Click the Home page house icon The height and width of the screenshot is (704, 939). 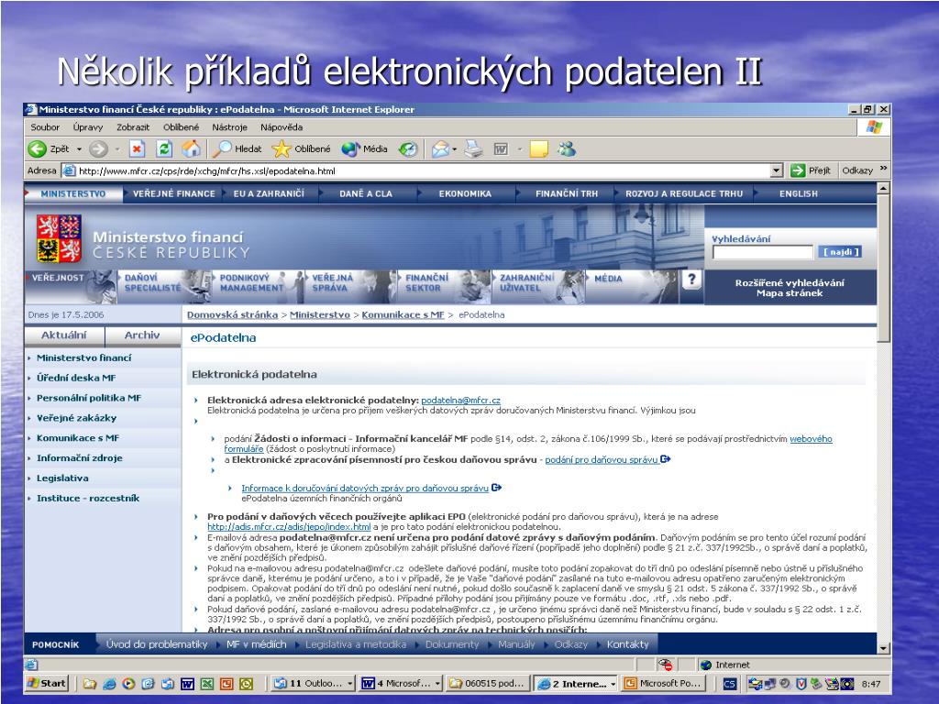coord(191,149)
